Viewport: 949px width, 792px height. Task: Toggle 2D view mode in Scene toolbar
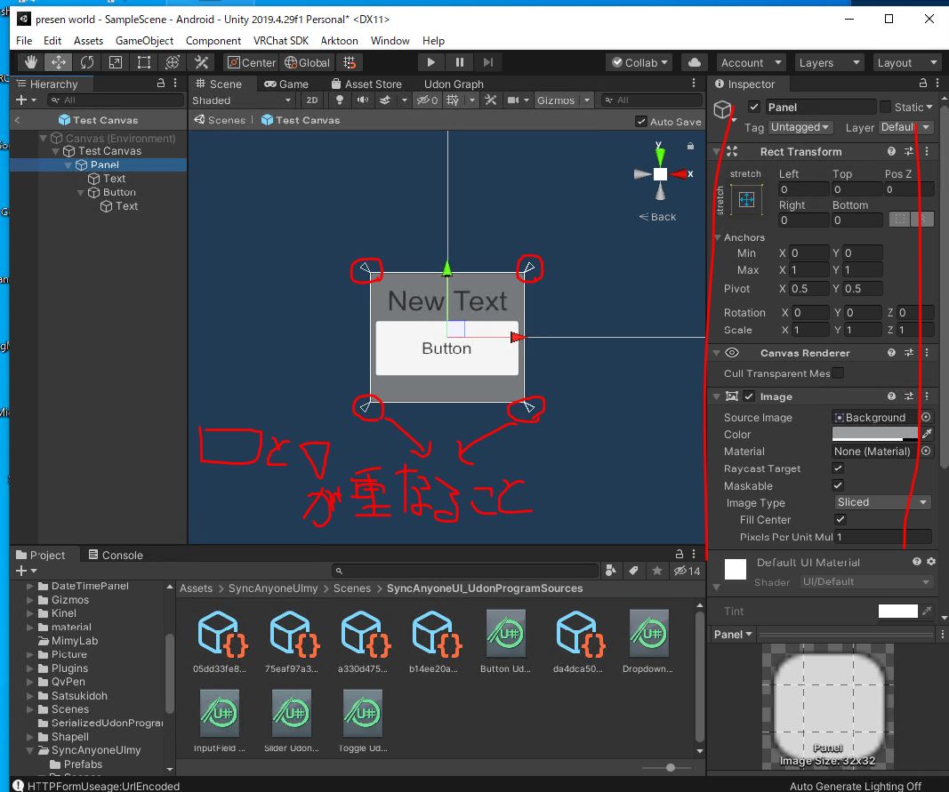(313, 100)
